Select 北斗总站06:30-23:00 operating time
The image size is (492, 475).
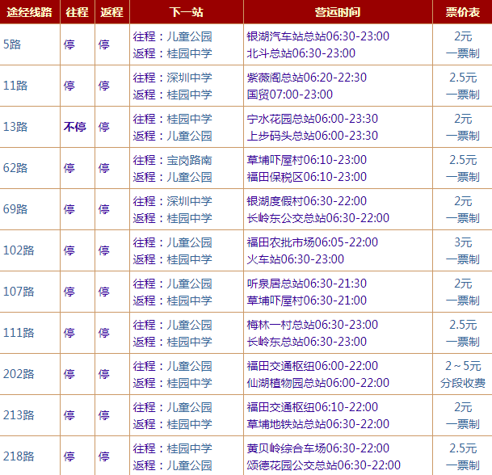tap(301, 53)
